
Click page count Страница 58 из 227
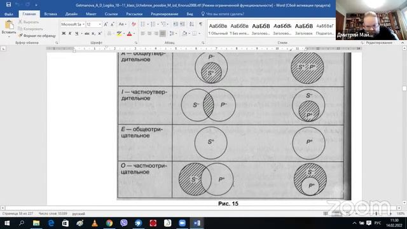(x=18, y=214)
